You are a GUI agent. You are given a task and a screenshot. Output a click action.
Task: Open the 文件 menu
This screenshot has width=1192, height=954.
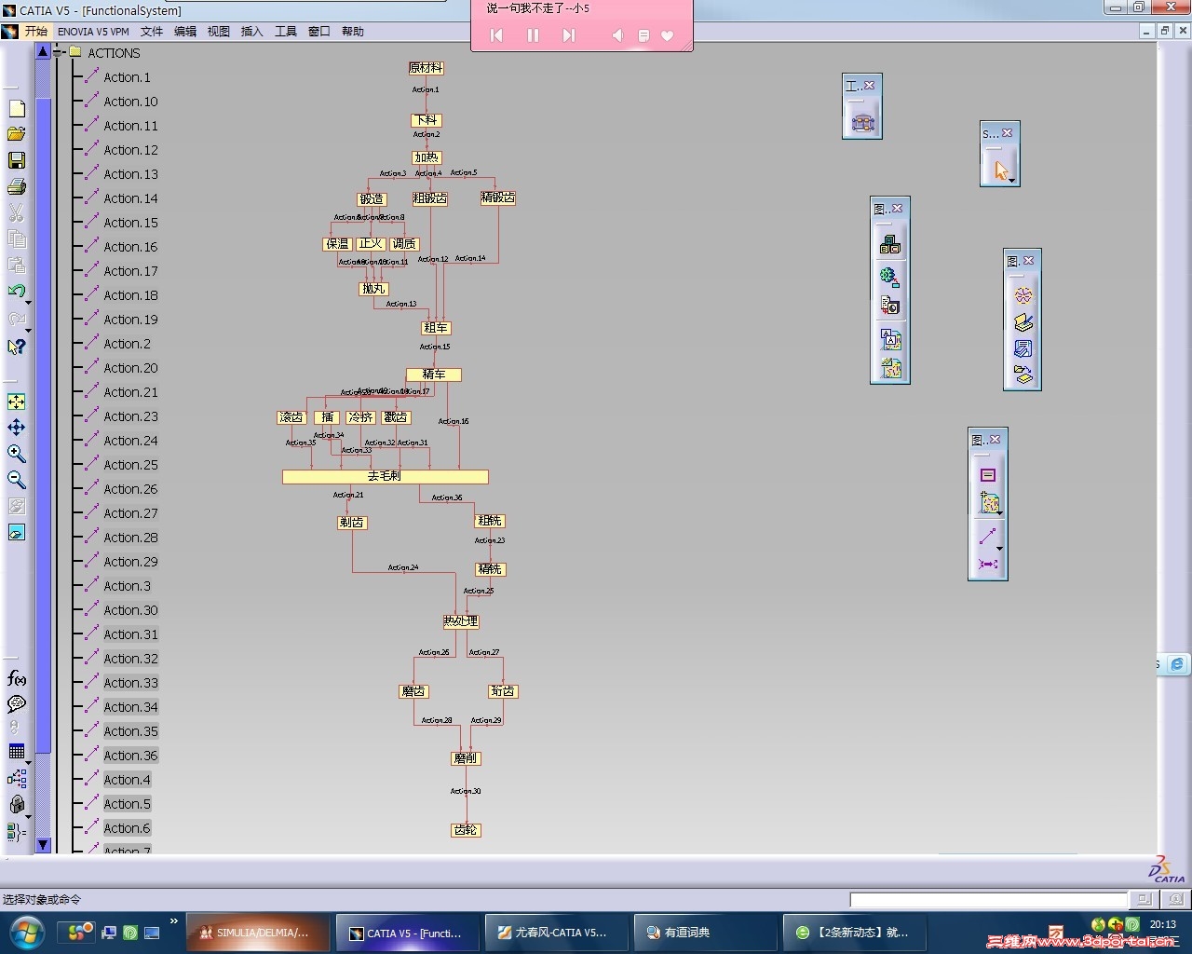click(x=152, y=31)
